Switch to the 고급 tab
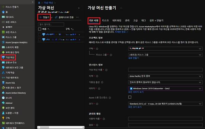 (135, 21)
